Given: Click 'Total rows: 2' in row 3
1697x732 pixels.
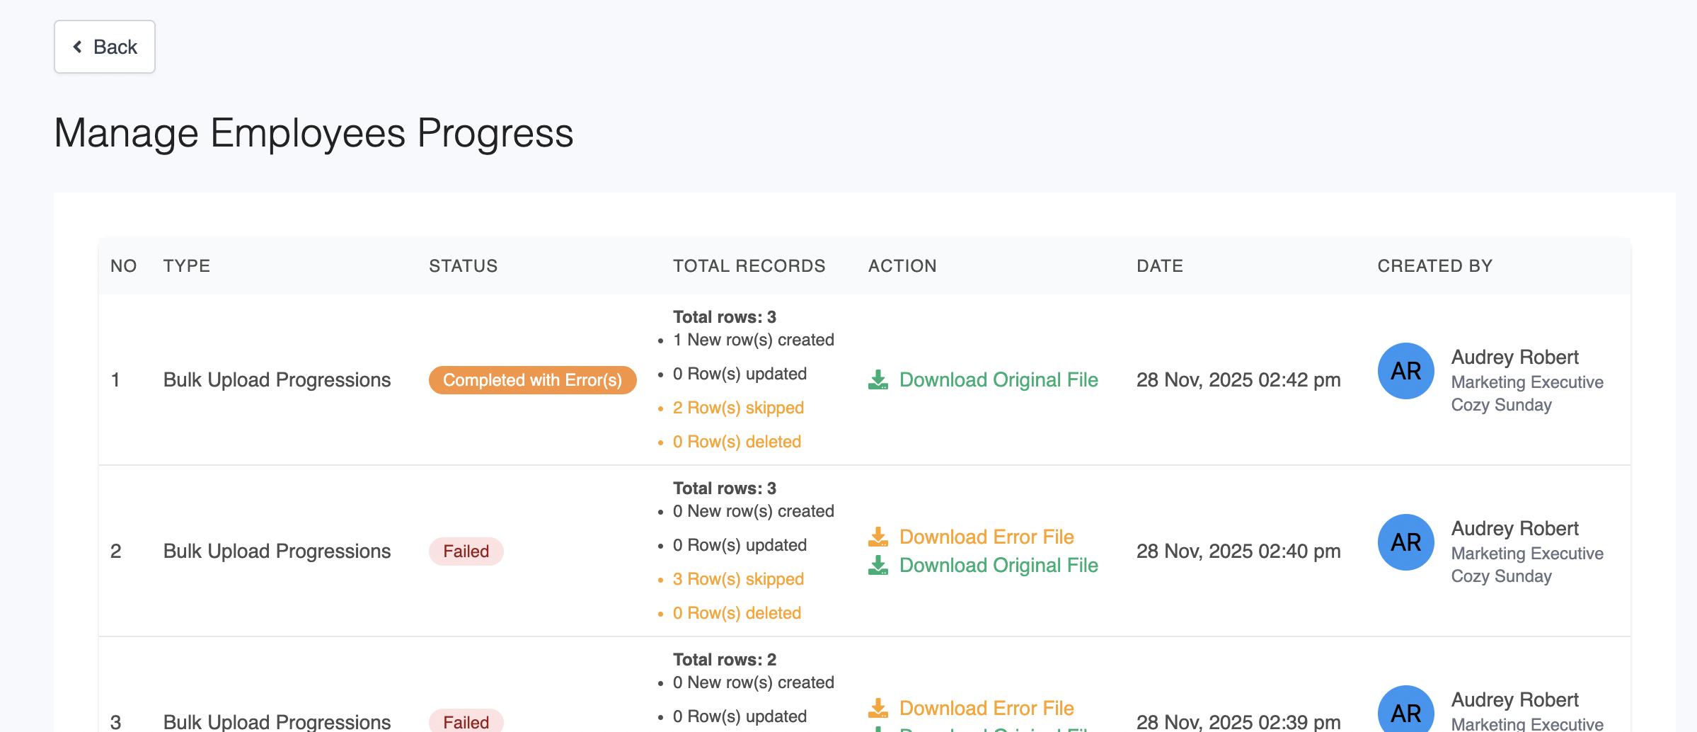Looking at the screenshot, I should [725, 660].
